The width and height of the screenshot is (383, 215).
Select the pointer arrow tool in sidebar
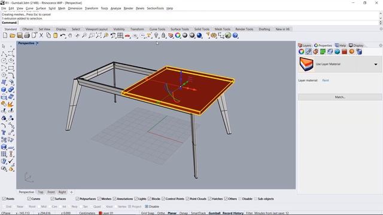click(x=4, y=47)
